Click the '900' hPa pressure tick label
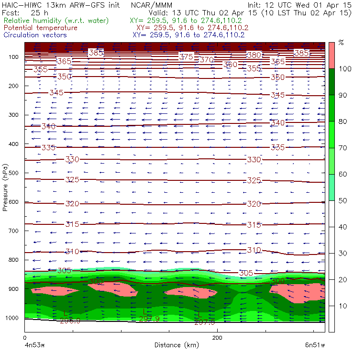This screenshot has width=354, height=354. click(x=13, y=289)
